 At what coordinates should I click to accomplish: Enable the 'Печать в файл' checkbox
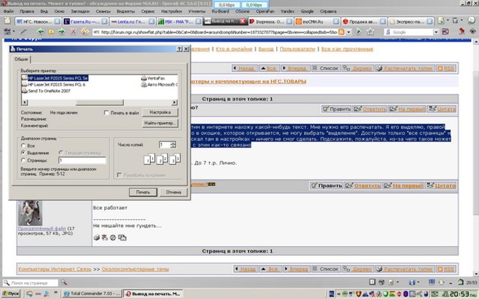point(107,112)
